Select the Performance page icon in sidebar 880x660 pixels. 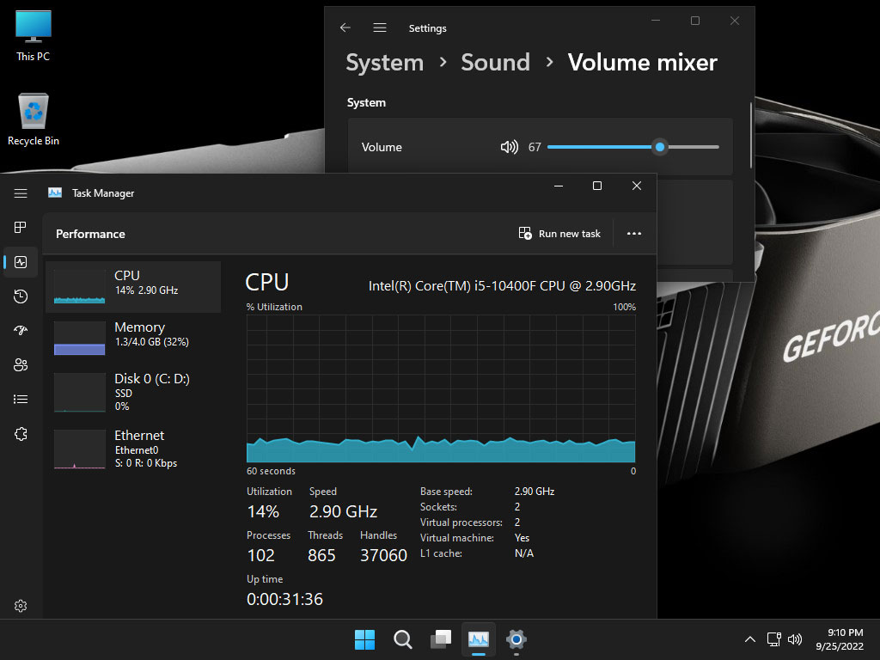click(21, 262)
